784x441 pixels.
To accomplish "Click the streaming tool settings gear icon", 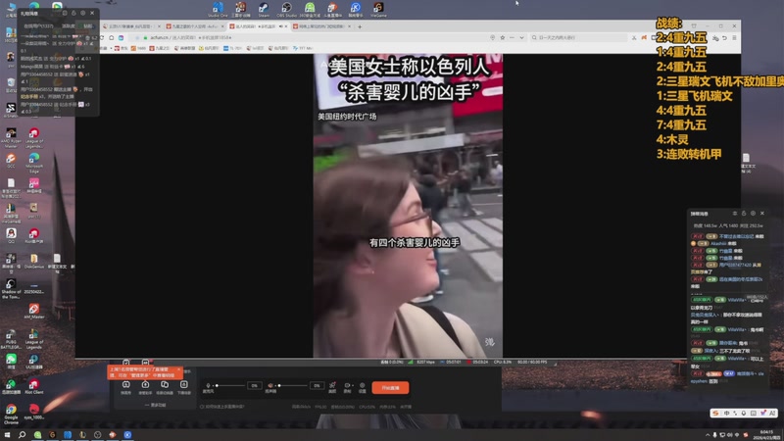I will click(363, 387).
